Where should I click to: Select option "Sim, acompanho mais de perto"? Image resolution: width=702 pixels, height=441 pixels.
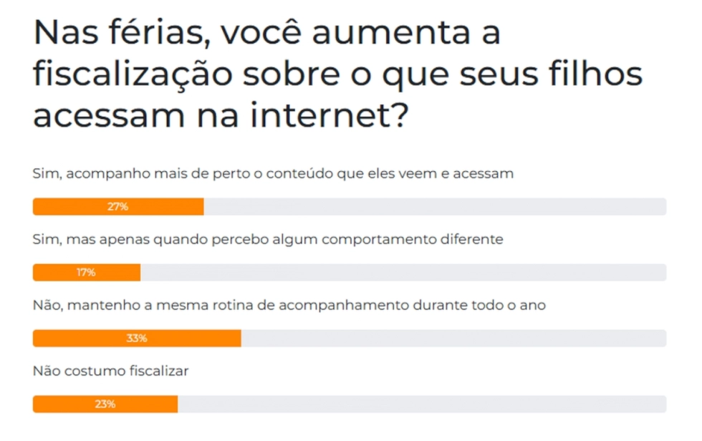click(x=273, y=173)
